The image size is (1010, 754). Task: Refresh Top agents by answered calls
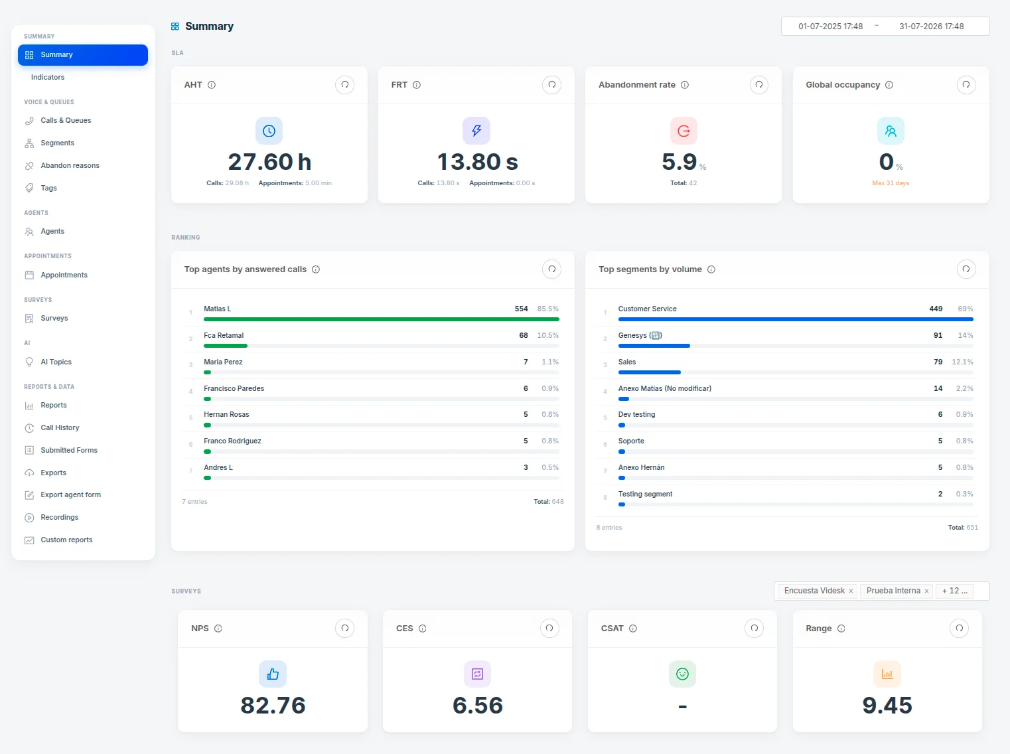[551, 269]
